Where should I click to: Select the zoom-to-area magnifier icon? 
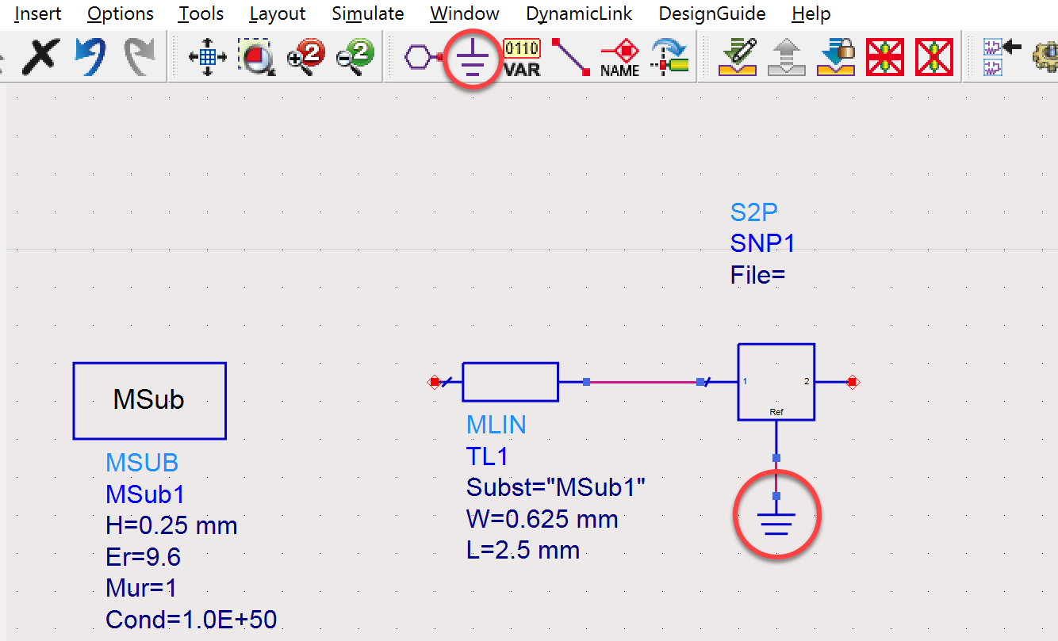[256, 57]
